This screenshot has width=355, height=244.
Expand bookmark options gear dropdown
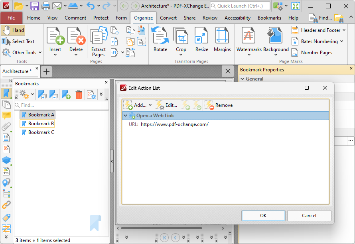click(x=33, y=94)
